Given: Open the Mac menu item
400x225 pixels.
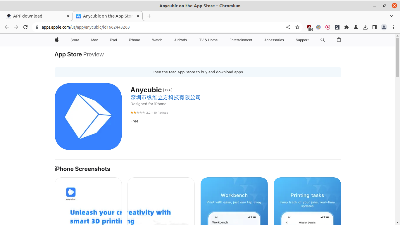Looking at the screenshot, I should [x=94, y=40].
